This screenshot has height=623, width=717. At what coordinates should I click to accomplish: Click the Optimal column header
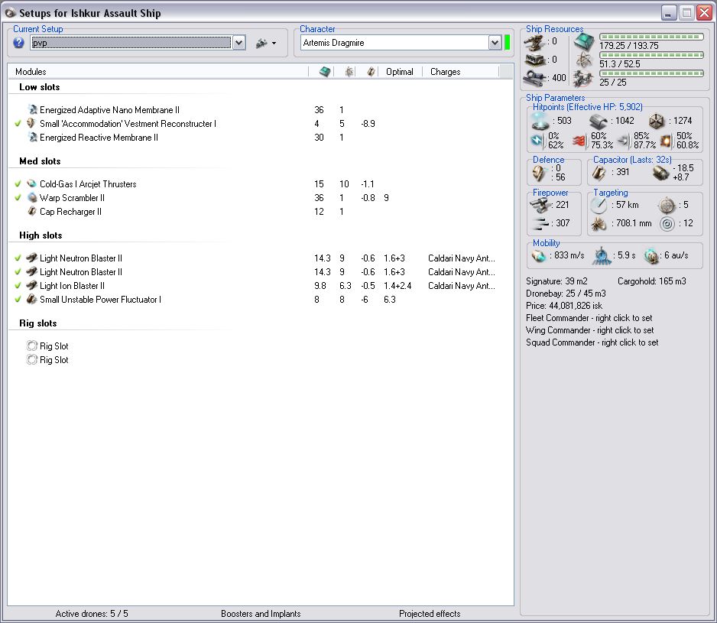pyautogui.click(x=400, y=72)
